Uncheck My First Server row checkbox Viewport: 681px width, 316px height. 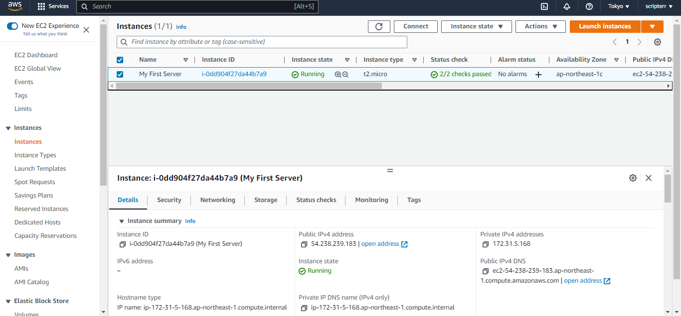(120, 74)
